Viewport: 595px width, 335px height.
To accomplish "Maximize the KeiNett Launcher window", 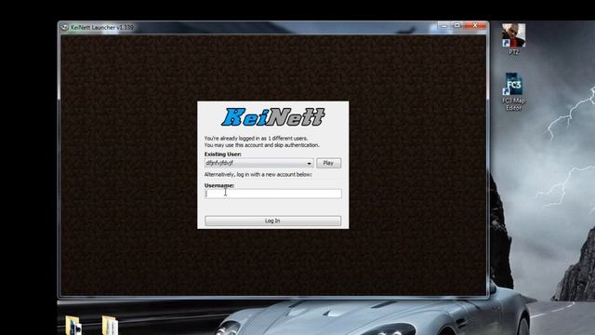I will (x=456, y=25).
